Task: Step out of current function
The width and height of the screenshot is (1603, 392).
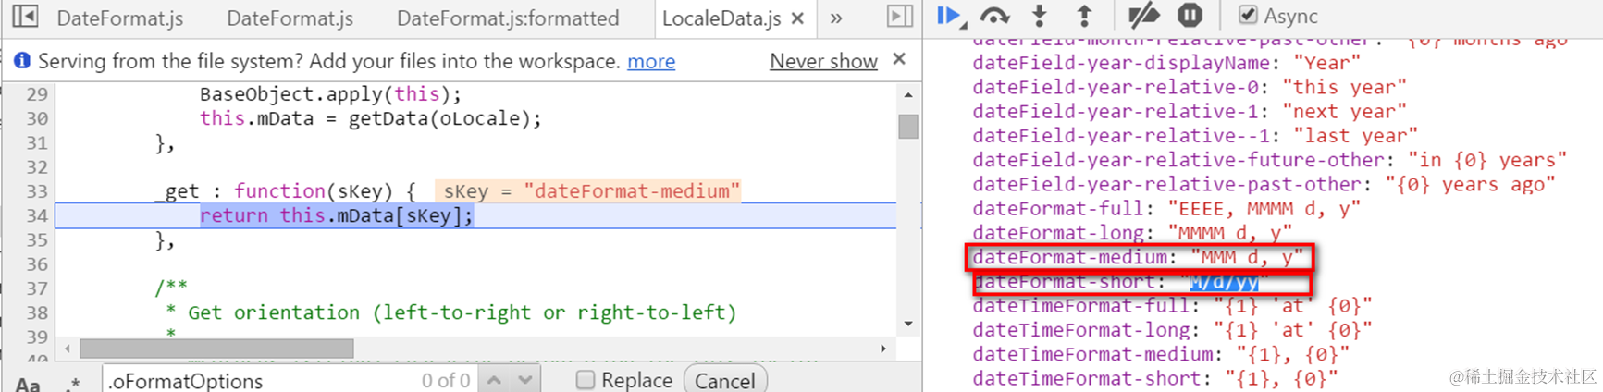Action: click(x=1084, y=16)
